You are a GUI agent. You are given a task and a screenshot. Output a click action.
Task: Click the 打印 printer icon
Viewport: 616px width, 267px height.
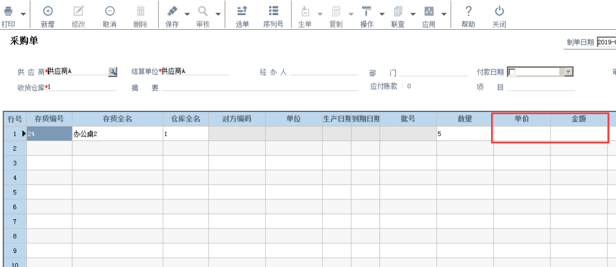pos(8,11)
